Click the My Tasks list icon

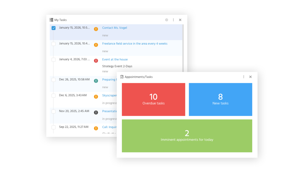pos(51,20)
